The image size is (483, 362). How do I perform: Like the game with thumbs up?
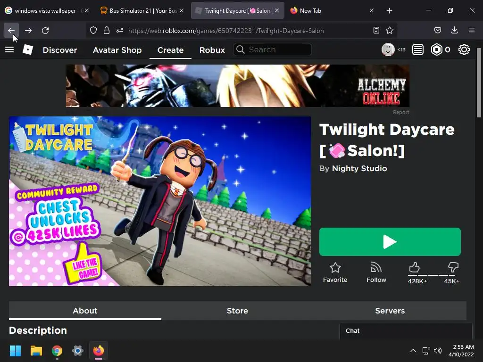point(414,267)
